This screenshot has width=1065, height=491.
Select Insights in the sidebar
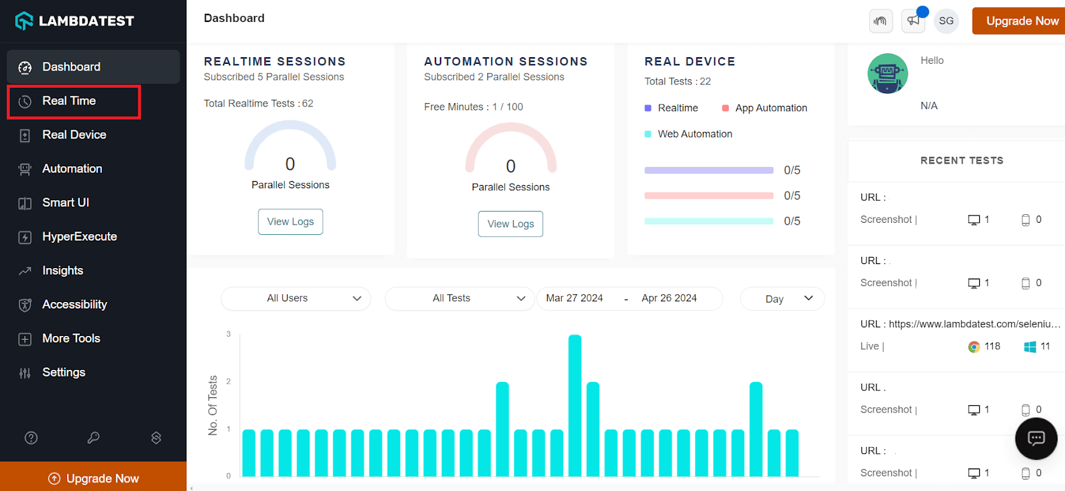tap(93, 271)
